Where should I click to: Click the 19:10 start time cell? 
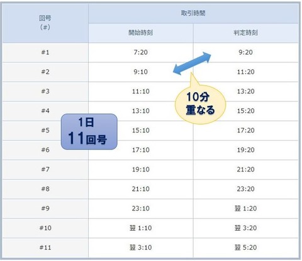(141, 170)
